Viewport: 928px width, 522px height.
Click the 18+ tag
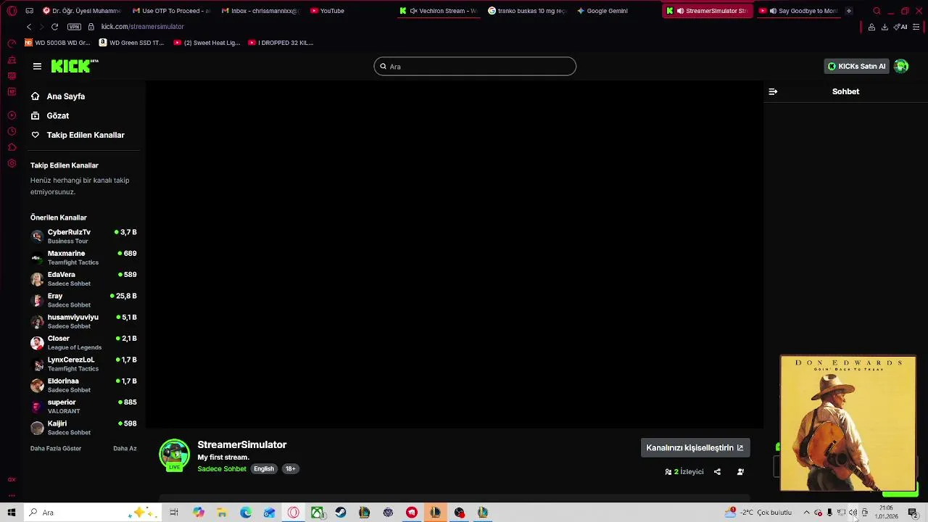tap(290, 469)
